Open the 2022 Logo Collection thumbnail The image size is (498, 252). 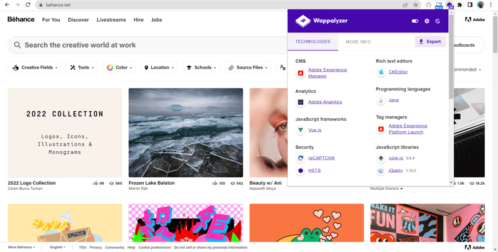pyautogui.click(x=65, y=133)
